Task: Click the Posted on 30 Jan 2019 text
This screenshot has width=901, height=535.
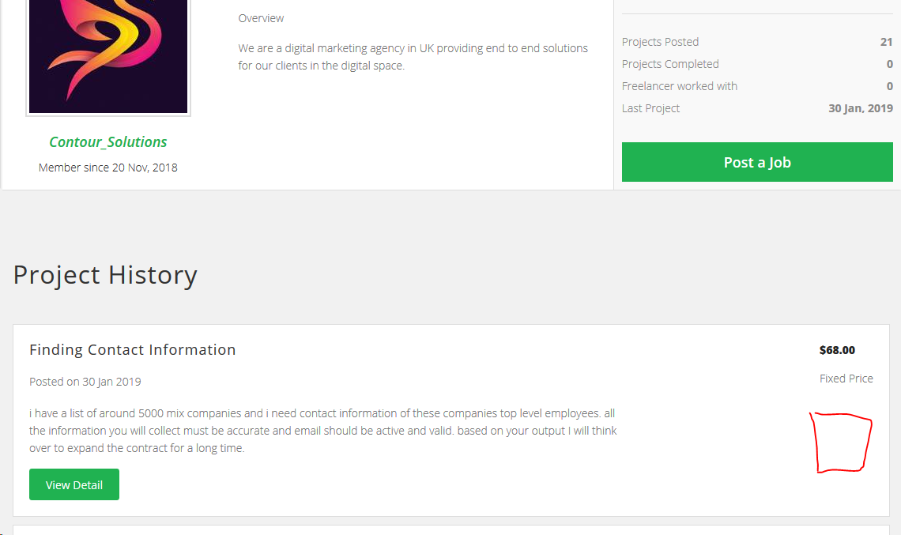Action: pyautogui.click(x=85, y=382)
